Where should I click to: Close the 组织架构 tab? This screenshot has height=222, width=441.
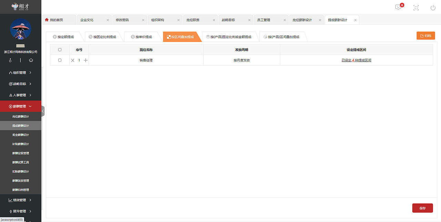tap(179, 20)
